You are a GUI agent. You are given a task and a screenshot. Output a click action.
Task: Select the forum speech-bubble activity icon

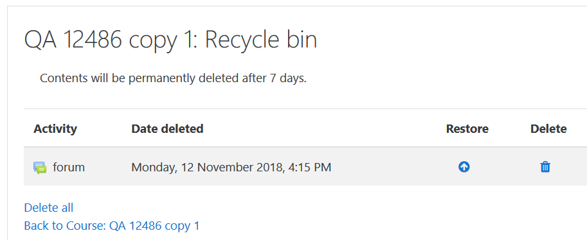pos(40,167)
